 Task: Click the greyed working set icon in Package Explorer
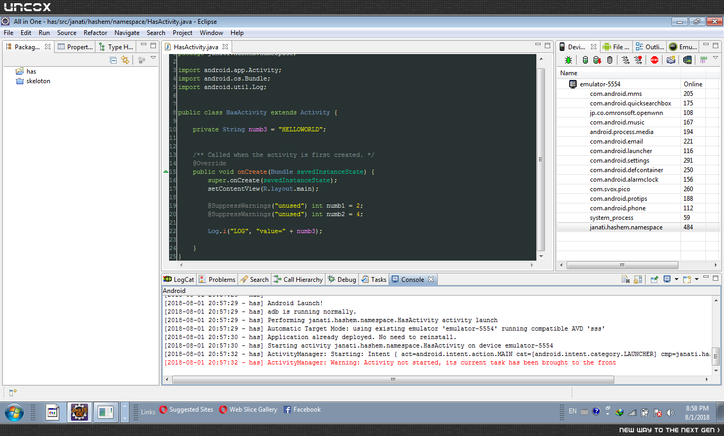coord(142,60)
